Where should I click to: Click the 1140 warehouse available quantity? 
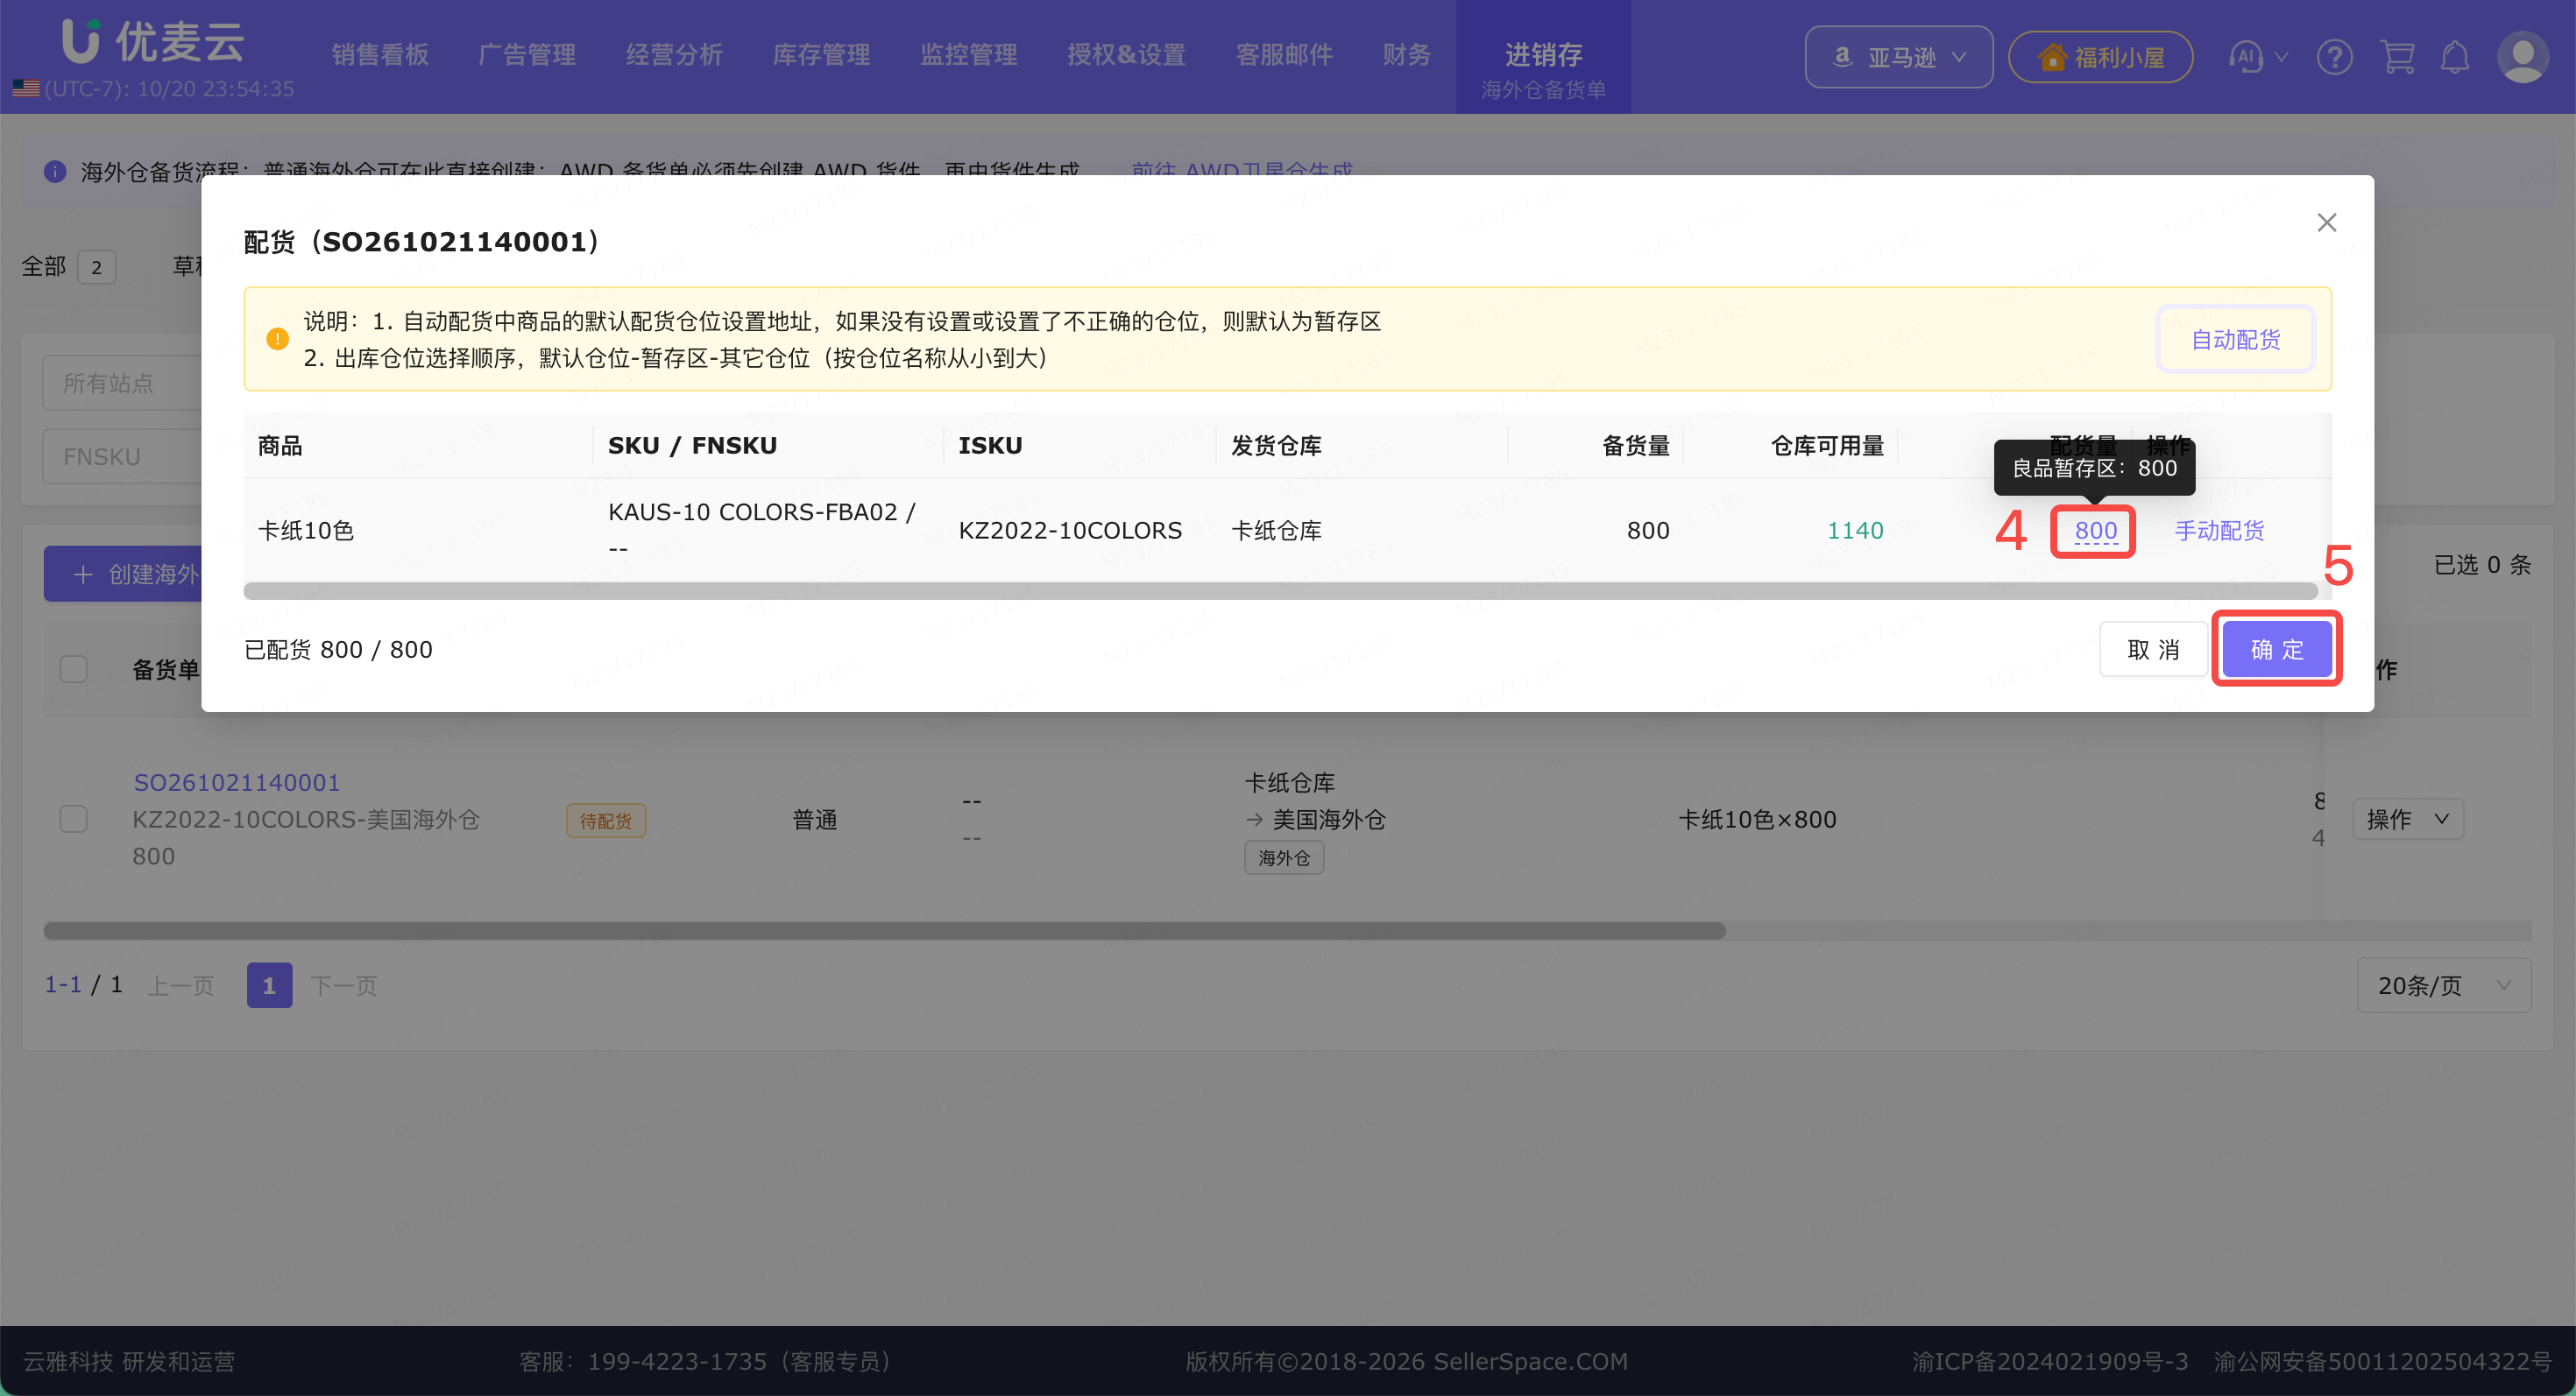[x=1855, y=531]
